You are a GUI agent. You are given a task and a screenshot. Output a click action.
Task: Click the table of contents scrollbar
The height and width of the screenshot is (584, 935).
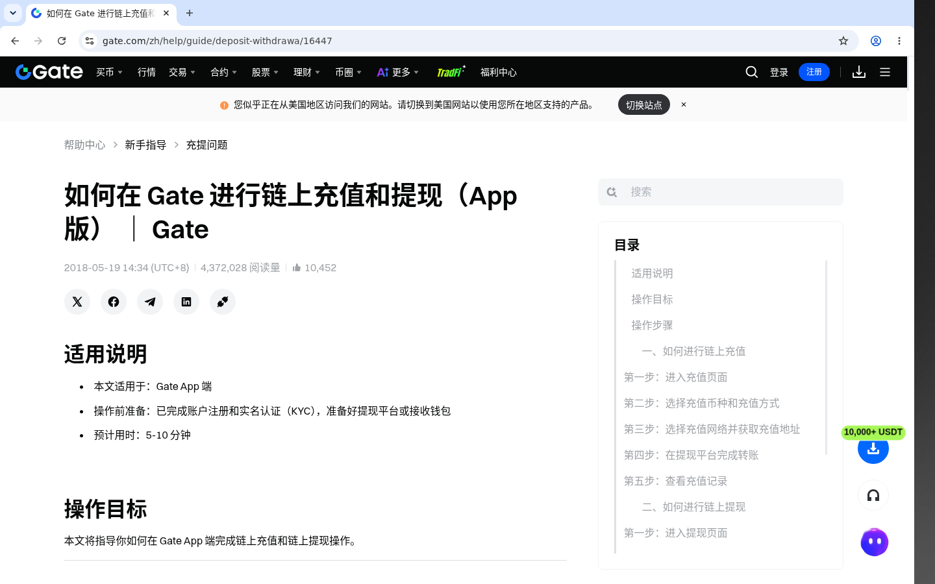(826, 358)
